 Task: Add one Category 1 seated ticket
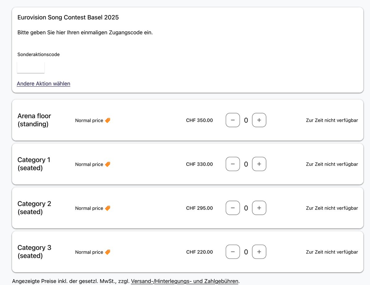pos(259,164)
